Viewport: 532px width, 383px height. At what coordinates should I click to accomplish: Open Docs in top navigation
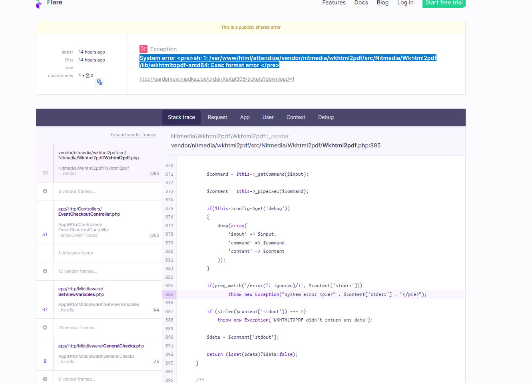(x=361, y=3)
